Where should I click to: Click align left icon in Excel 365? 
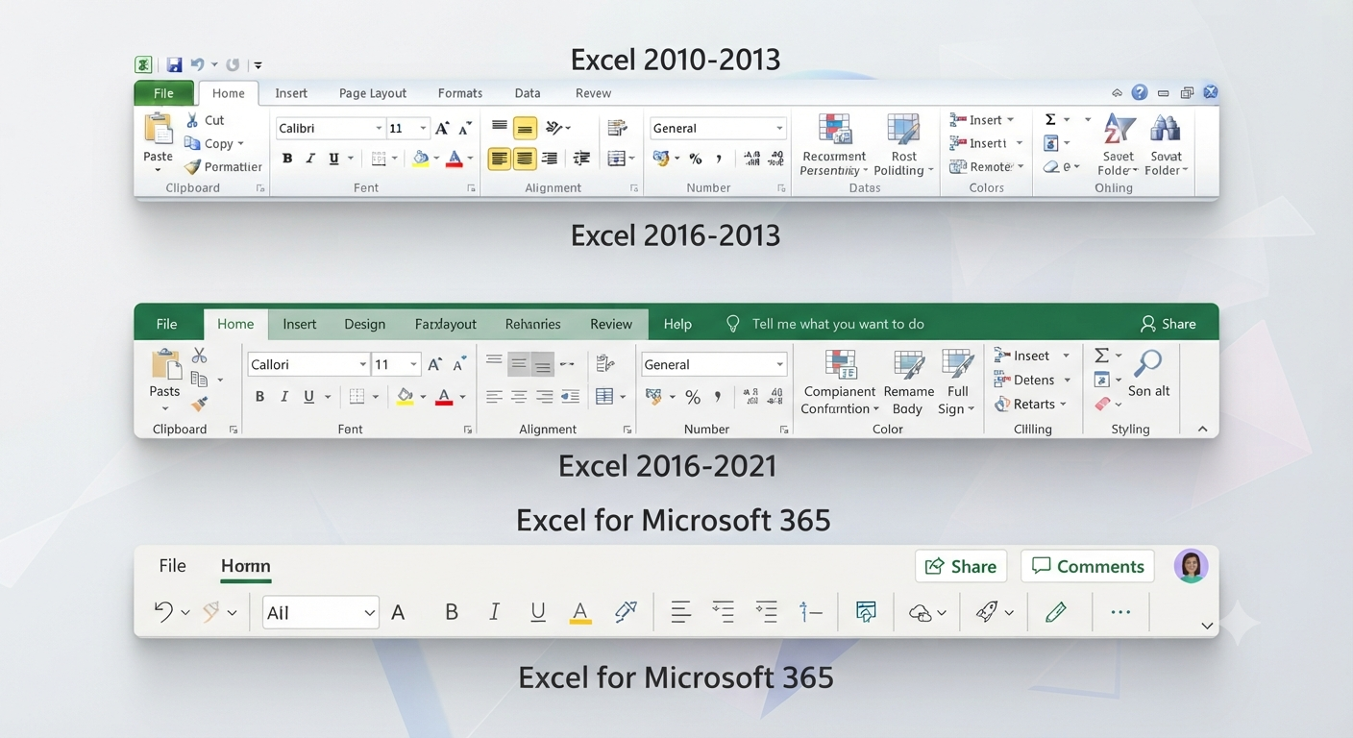[680, 612]
